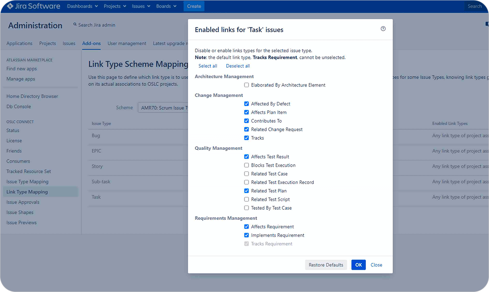Viewport: 489px width, 292px height.
Task: Open Consumers in sidebar
Action: pos(18,161)
